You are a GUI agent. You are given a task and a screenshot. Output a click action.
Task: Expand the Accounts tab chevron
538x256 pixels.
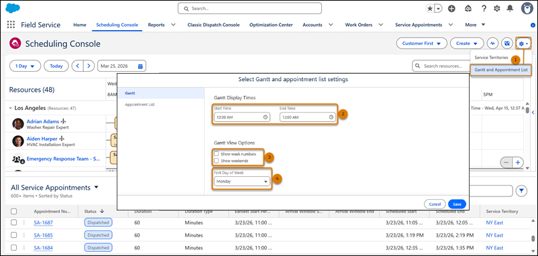331,25
